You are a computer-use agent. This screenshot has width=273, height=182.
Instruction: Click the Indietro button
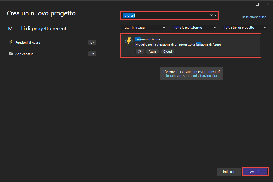[228, 172]
